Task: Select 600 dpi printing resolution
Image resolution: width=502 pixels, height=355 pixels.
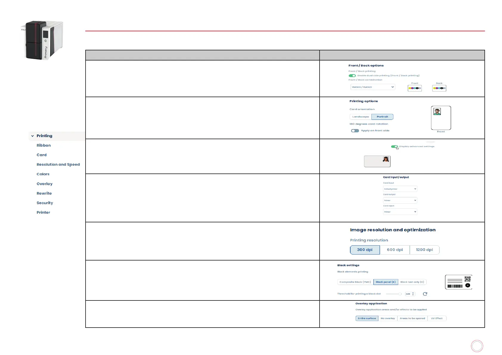Action: click(x=395, y=250)
